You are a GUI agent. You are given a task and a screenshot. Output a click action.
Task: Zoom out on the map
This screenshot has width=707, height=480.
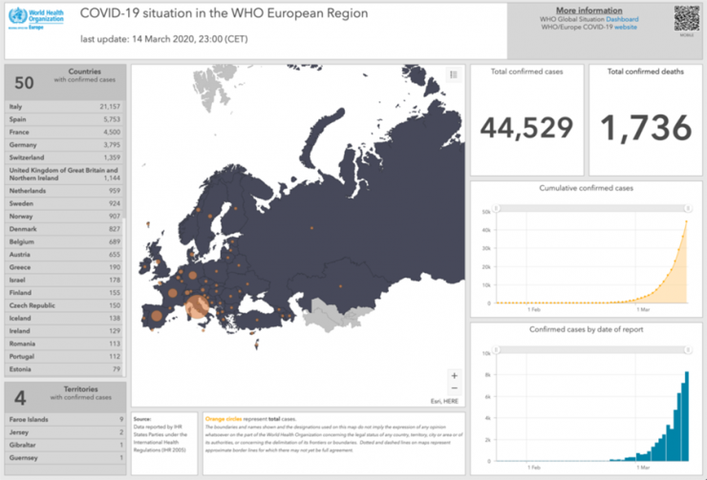[x=454, y=388]
